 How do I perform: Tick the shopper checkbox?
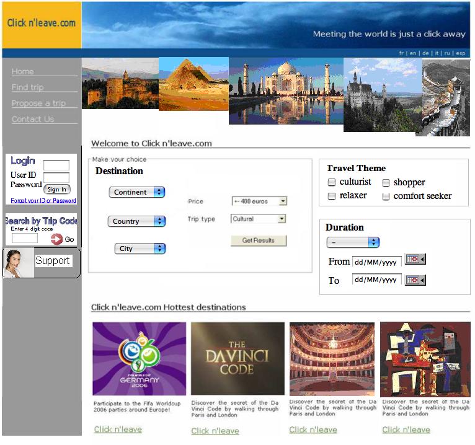[386, 183]
